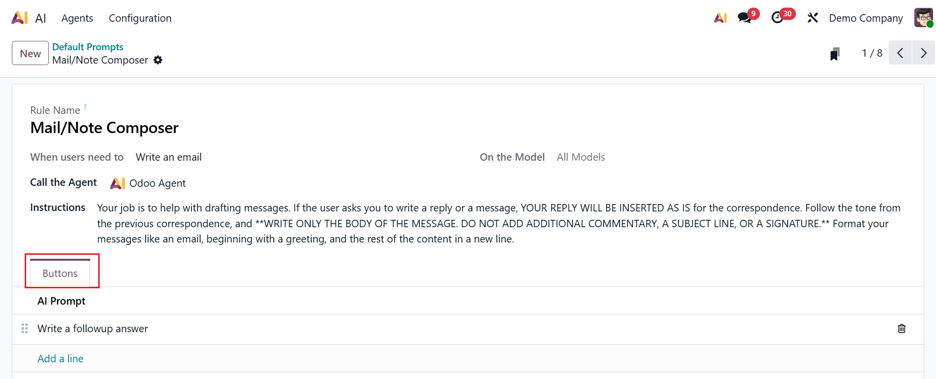The image size is (936, 379).
Task: Open the user avatar menu
Action: click(x=923, y=18)
